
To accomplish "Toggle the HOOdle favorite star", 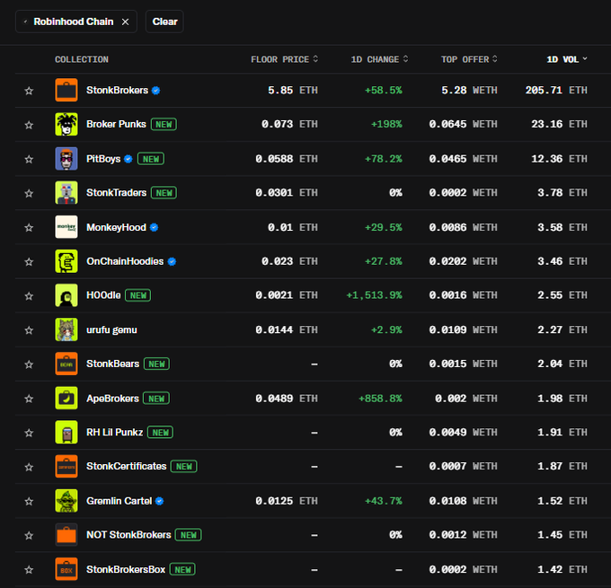I will (29, 296).
